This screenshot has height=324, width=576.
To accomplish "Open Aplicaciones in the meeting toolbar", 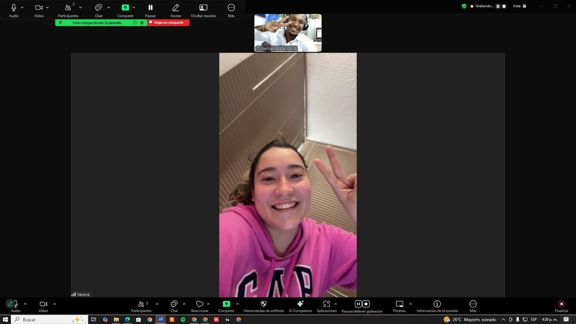I will click(x=326, y=304).
